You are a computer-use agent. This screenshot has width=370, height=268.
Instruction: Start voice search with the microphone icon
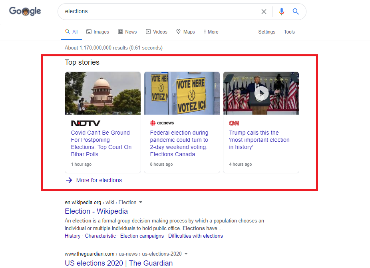282,12
